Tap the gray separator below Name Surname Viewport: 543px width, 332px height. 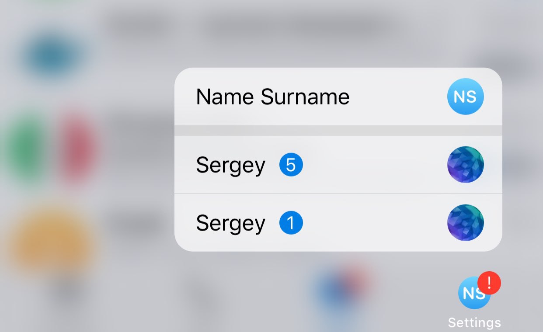pos(338,131)
